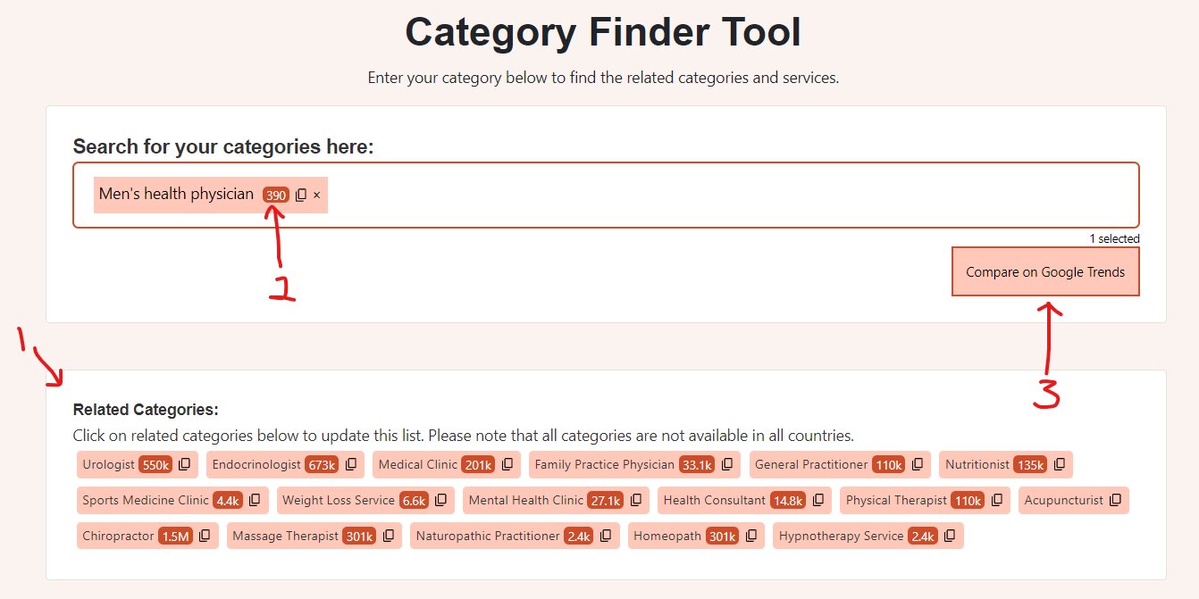Pick the Health Consultant category
The height and width of the screenshot is (599, 1199).
pos(714,500)
